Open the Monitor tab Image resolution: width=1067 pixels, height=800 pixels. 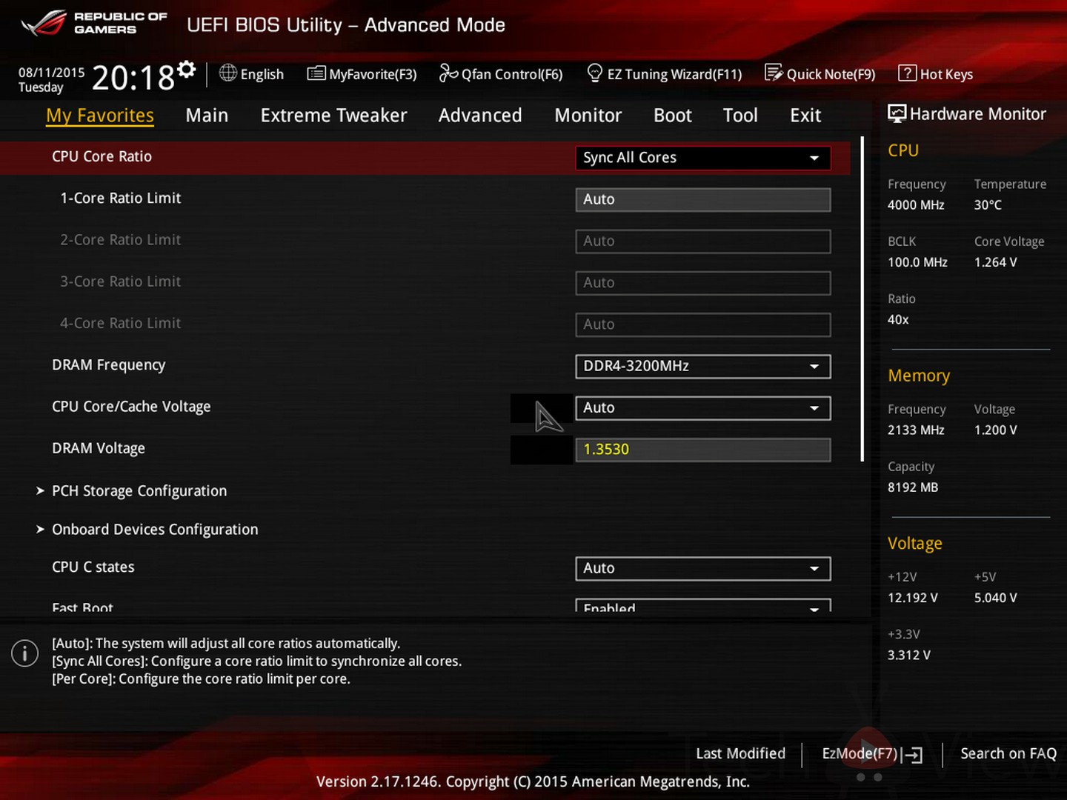pos(588,116)
